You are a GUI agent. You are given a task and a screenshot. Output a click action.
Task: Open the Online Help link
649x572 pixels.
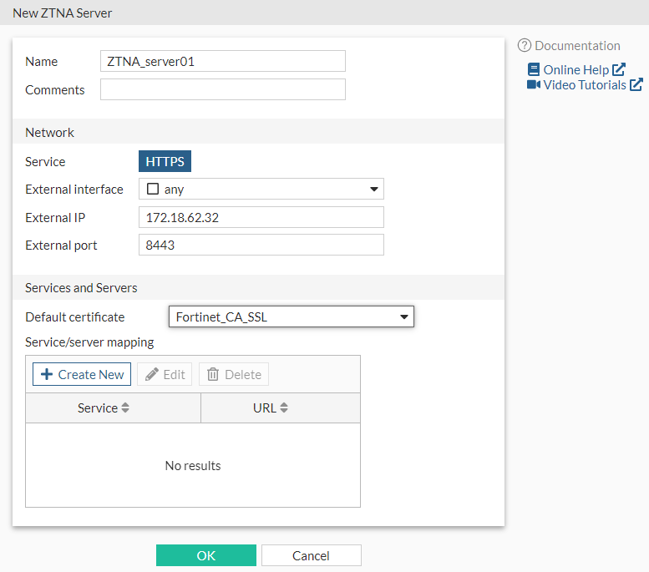click(x=575, y=70)
